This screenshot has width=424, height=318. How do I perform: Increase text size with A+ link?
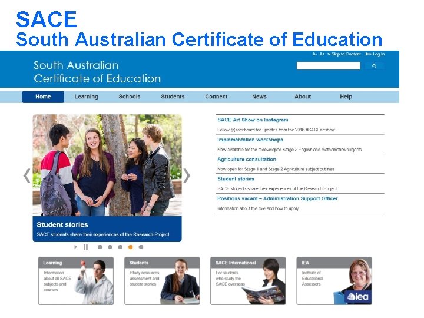pyautogui.click(x=322, y=54)
